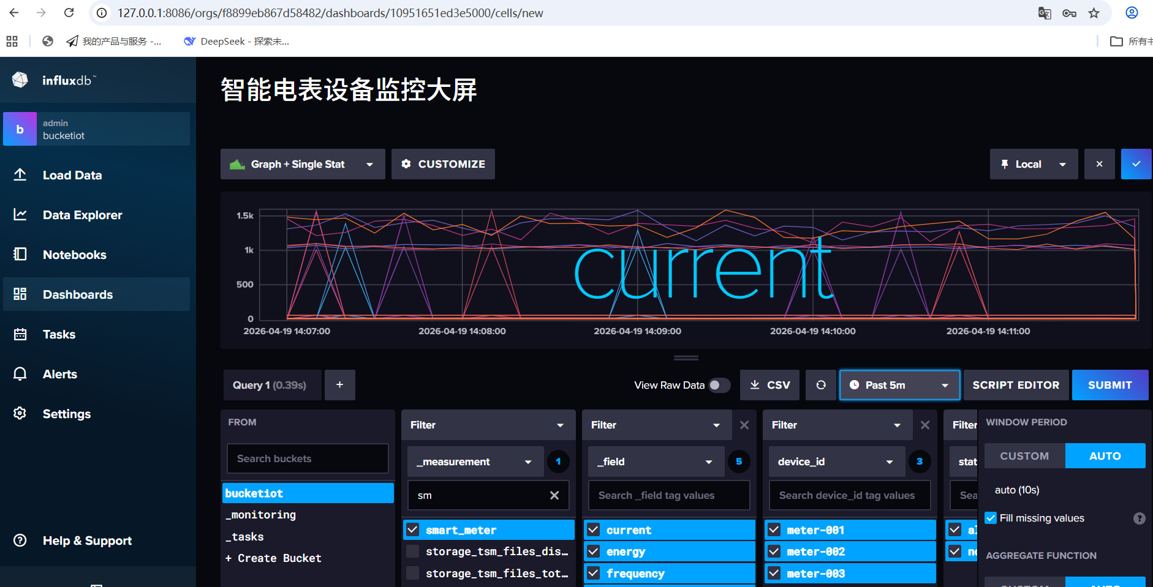
Task: Open browser translate icon
Action: [1045, 13]
